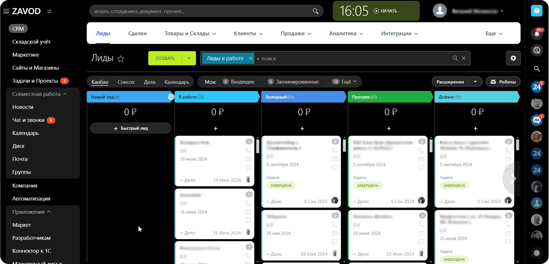This screenshot has height=264, width=549.
Task: Collapse the Совместная работа section
Action: point(65,94)
